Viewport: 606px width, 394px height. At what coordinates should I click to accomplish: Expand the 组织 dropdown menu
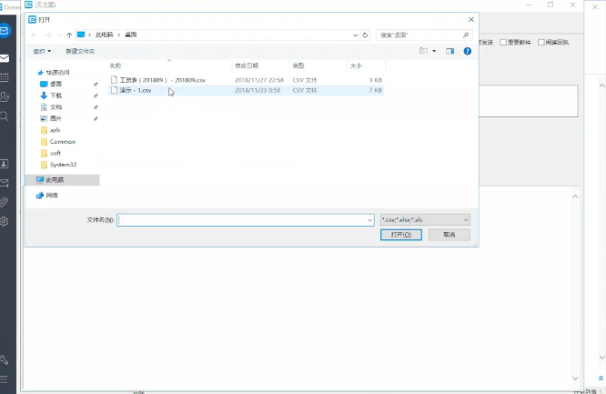[x=42, y=51]
